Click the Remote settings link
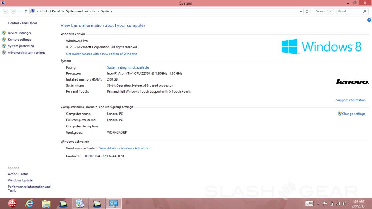Screen dimensions: 372x209 [x=20, y=40]
